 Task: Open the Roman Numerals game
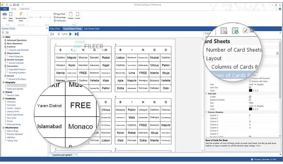coord(16,63)
